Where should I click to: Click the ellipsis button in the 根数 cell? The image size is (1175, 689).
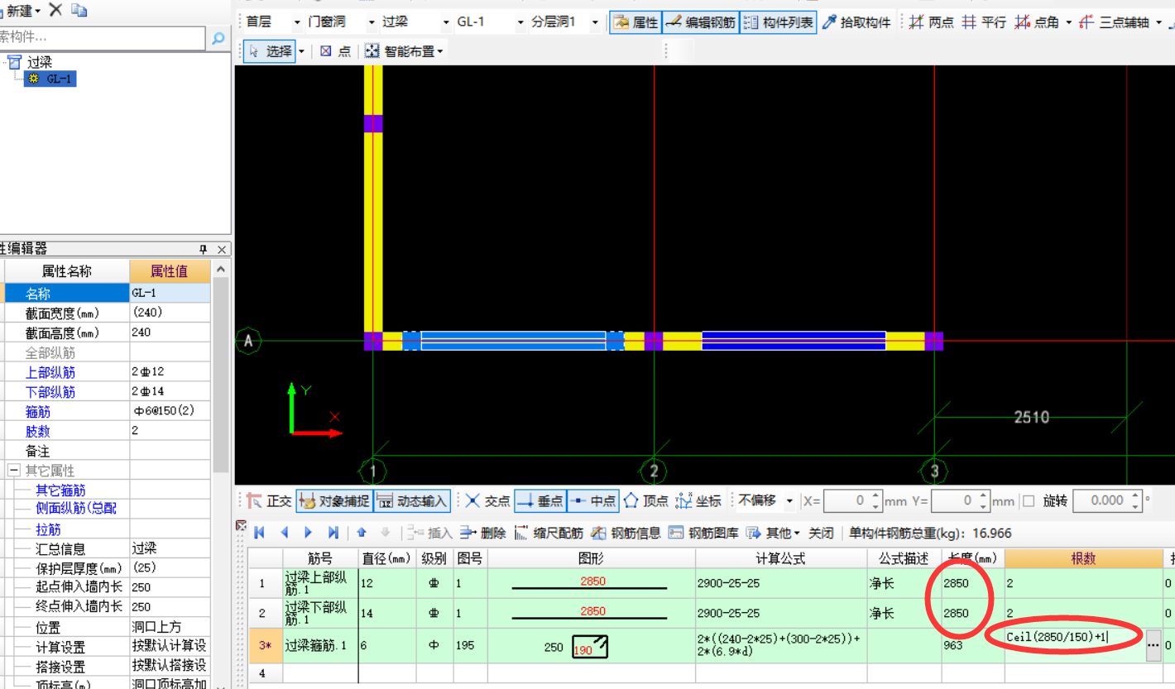[1153, 645]
